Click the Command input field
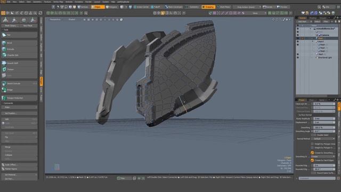This screenshot has height=192, width=341. [317, 178]
